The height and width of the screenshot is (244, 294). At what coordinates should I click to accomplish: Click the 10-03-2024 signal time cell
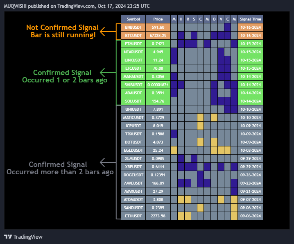(x=250, y=150)
